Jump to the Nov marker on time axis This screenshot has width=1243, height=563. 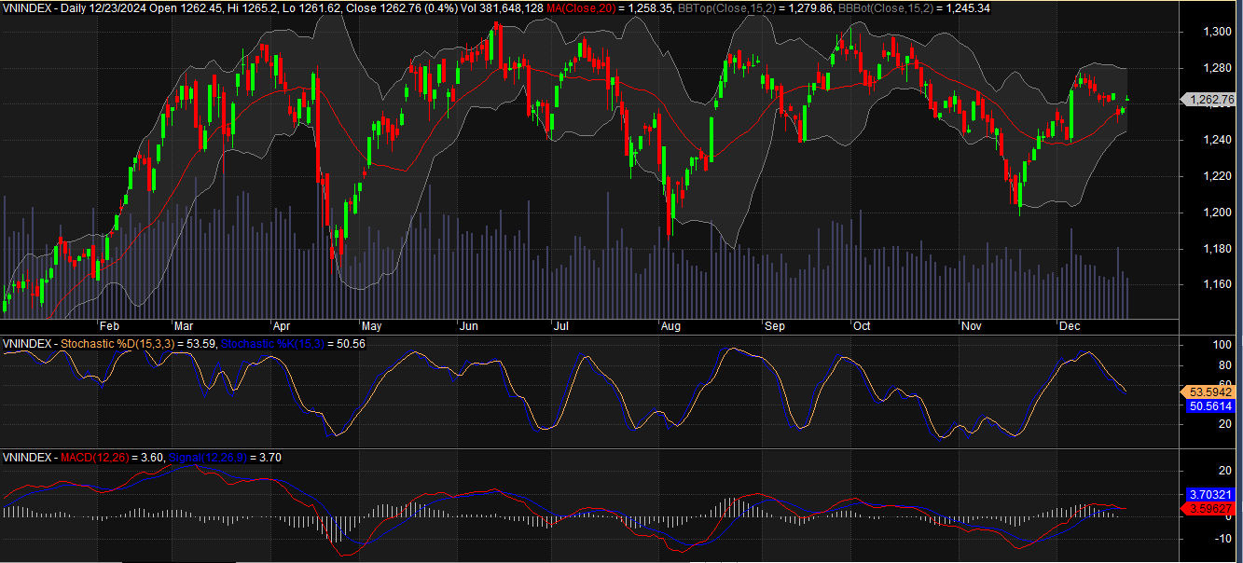[x=972, y=327]
